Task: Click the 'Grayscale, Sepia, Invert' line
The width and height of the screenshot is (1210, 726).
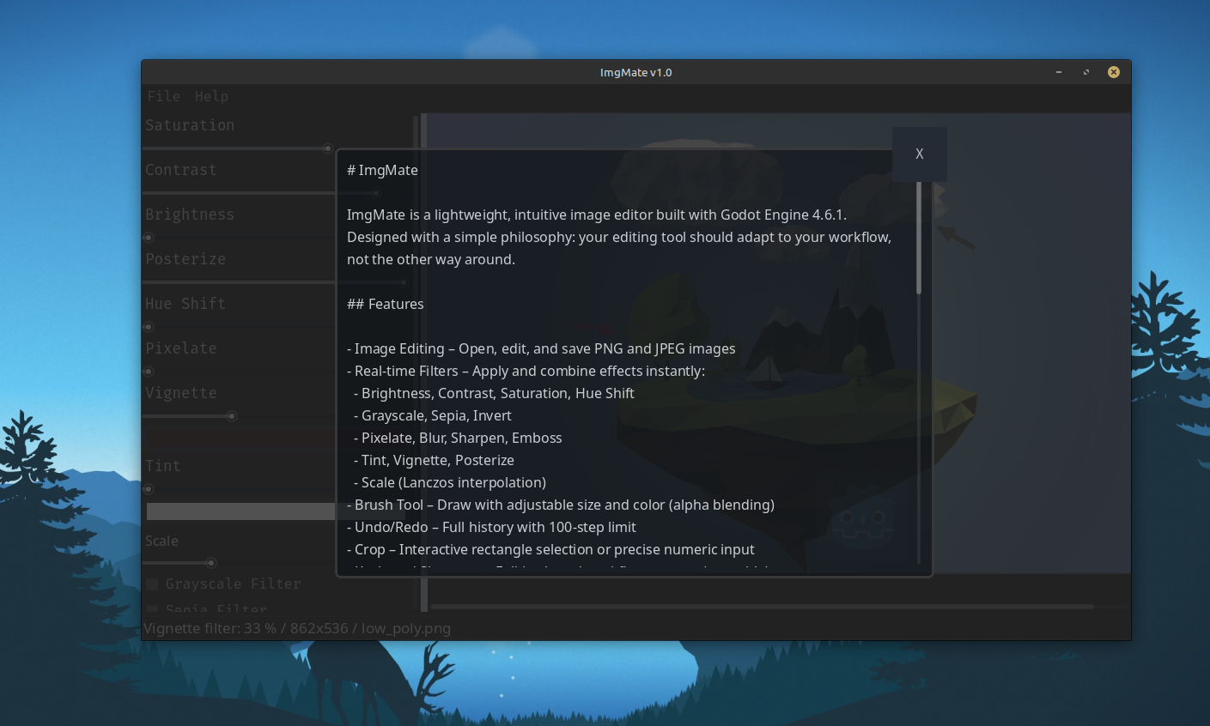Action: (x=433, y=416)
